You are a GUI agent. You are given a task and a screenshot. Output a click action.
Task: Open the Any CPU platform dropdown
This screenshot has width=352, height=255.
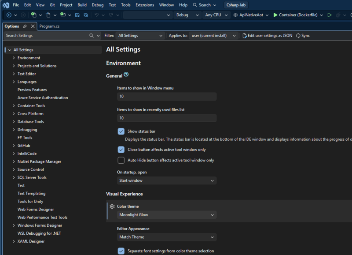216,15
